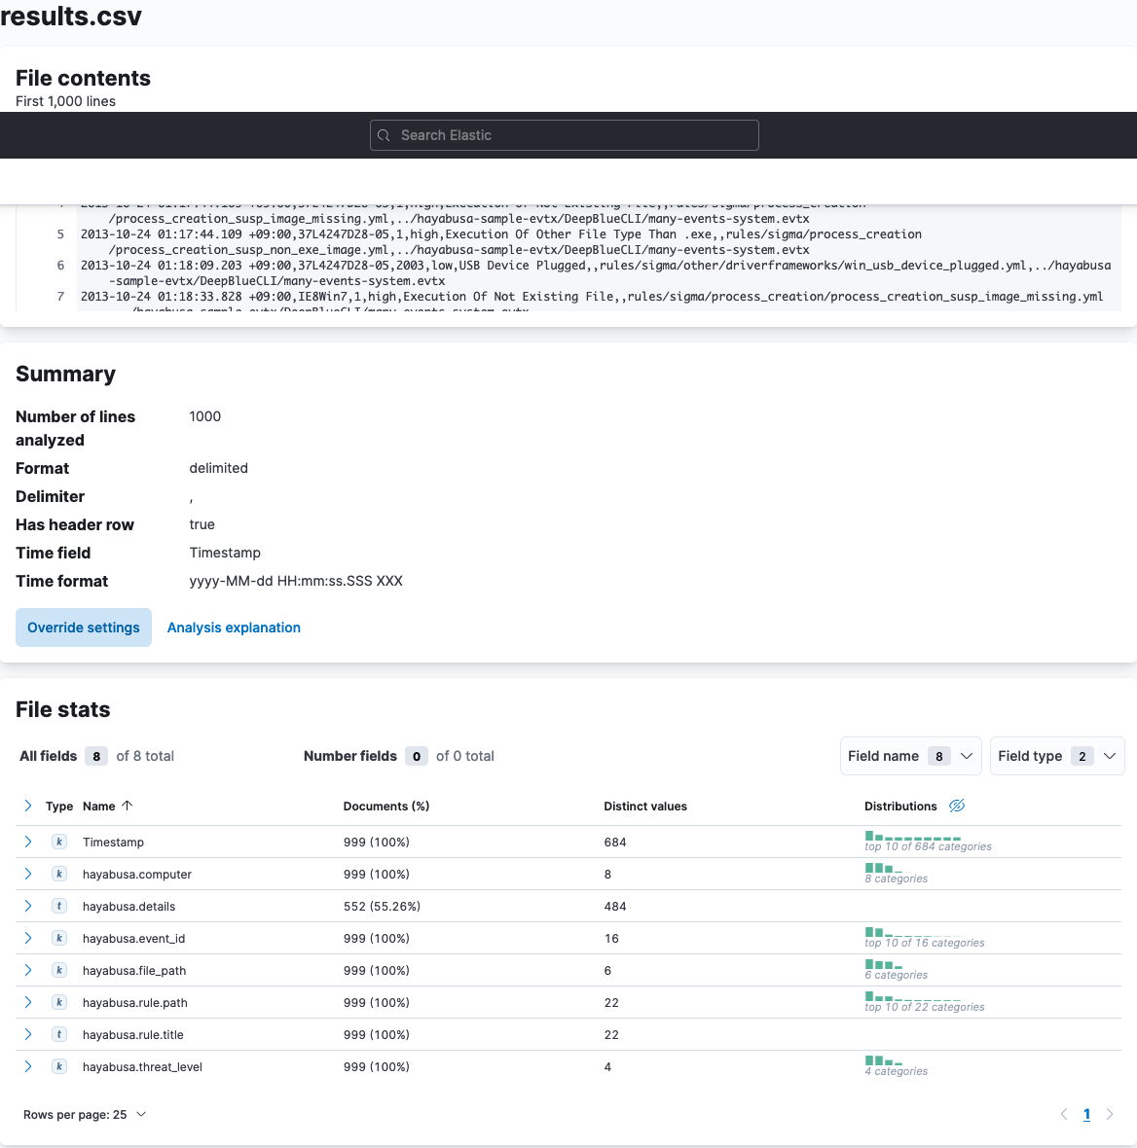Click the Number fields count badge 0
The width and height of the screenshot is (1137, 1148).
pos(416,756)
